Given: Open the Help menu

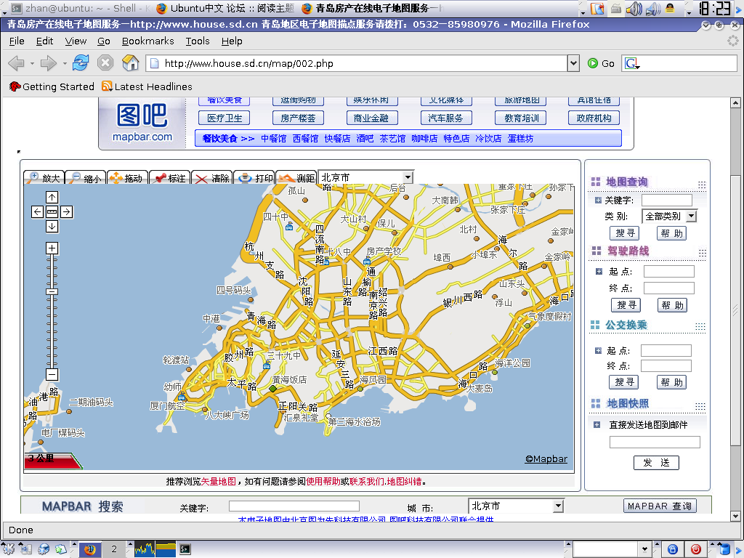Looking at the screenshot, I should click(x=232, y=41).
